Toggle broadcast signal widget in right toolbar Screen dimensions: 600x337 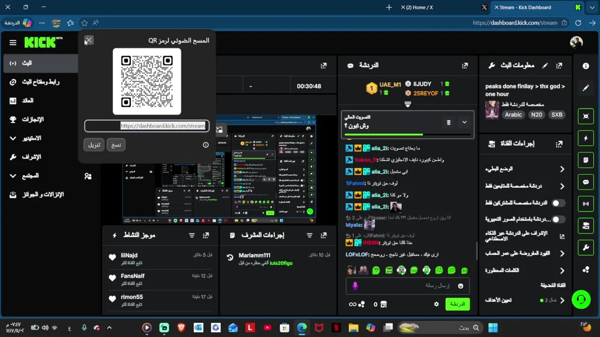pos(586,204)
